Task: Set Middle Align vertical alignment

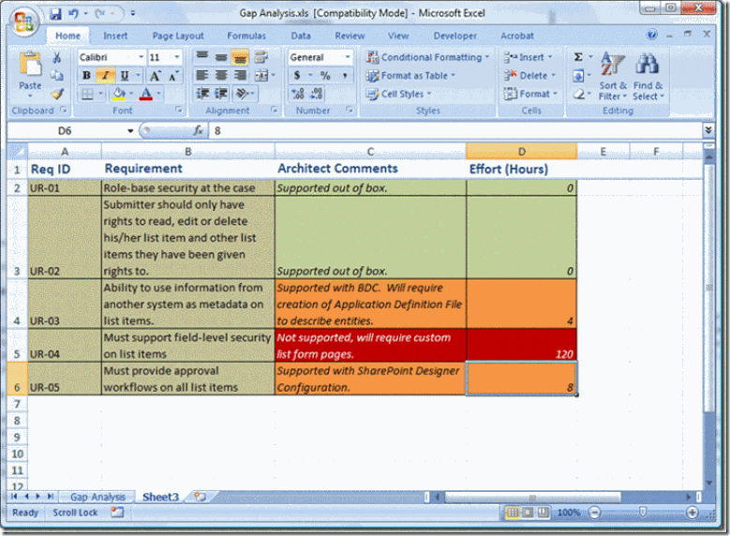Action: click(x=221, y=57)
